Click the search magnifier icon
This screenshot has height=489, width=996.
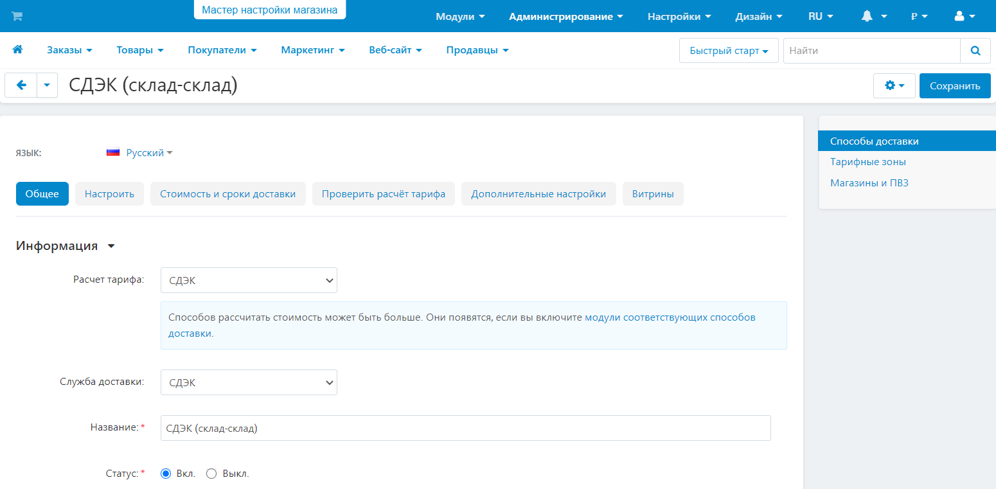coord(975,51)
